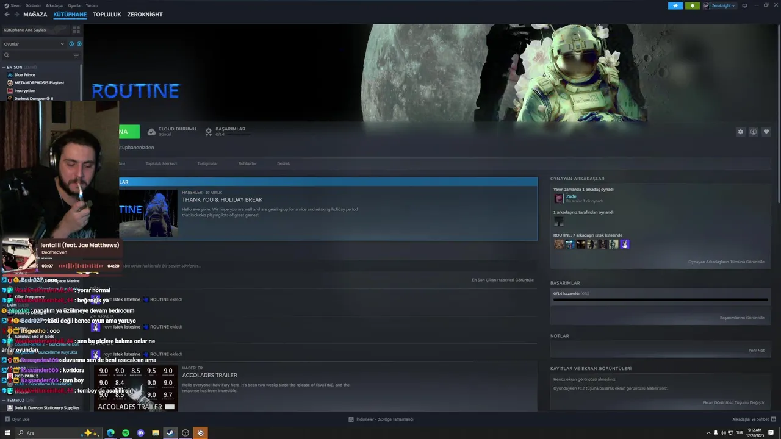
Task: Open Başarımlarını Görüntüle link
Action: tap(742, 318)
